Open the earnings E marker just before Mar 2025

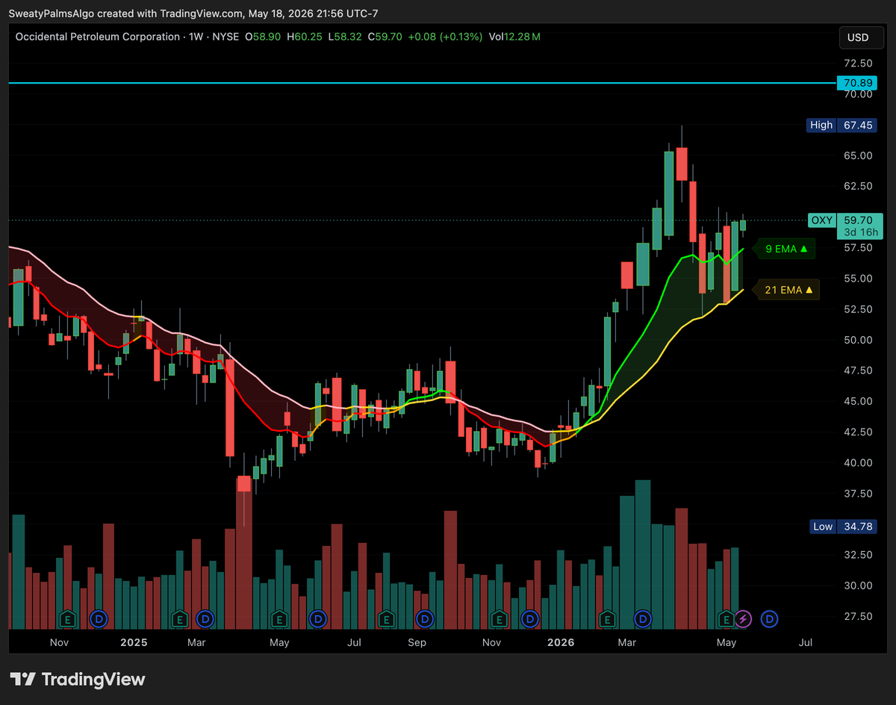coord(179,618)
